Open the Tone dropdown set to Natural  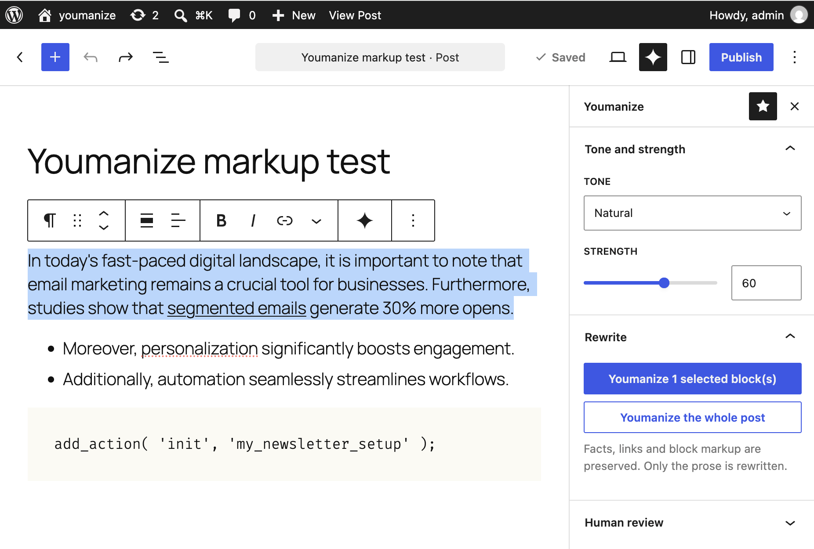click(x=693, y=213)
